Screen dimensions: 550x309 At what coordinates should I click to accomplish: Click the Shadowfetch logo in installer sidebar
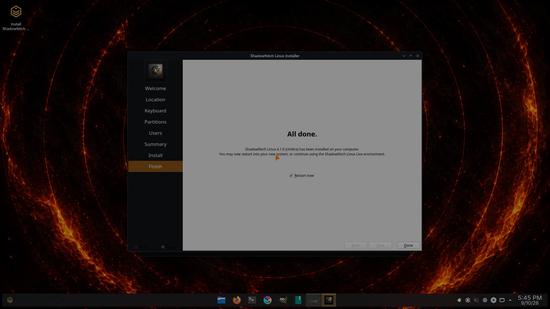pyautogui.click(x=156, y=71)
